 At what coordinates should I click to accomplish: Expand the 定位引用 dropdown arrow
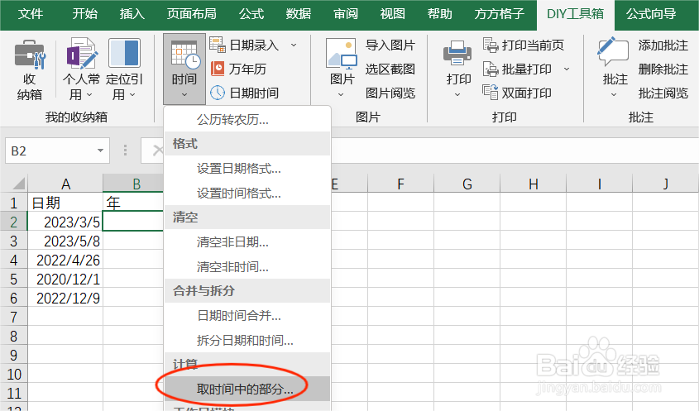point(132,94)
